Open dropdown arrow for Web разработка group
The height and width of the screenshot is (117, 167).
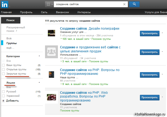(162, 97)
